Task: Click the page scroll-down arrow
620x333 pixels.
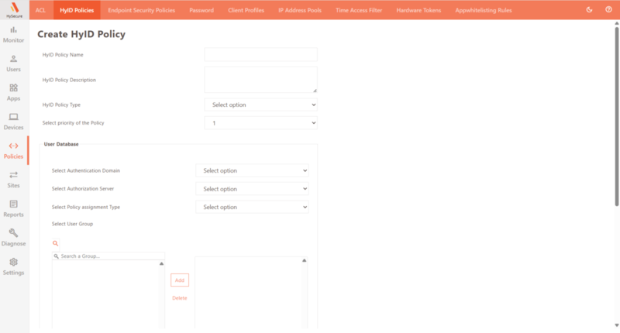Action: tap(617, 325)
